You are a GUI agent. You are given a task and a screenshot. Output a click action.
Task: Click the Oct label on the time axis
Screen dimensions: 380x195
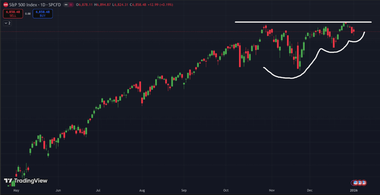[226, 190]
